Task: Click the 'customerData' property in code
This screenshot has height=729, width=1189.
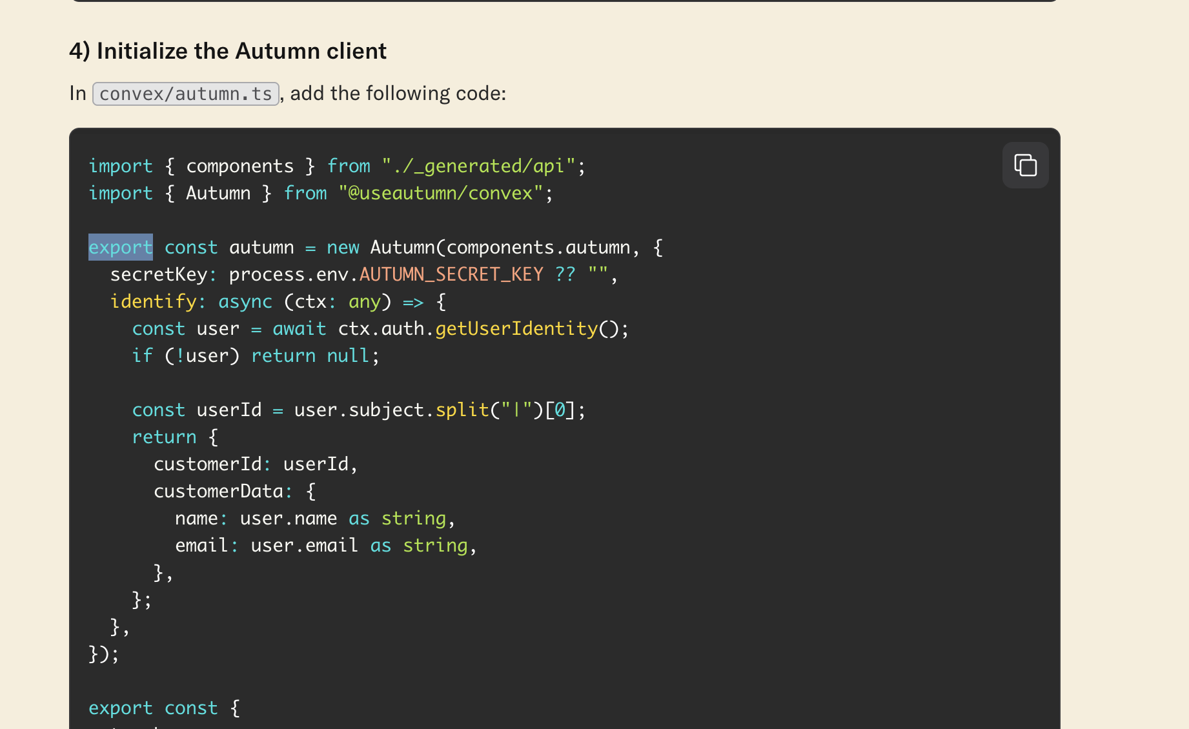Action: [219, 491]
